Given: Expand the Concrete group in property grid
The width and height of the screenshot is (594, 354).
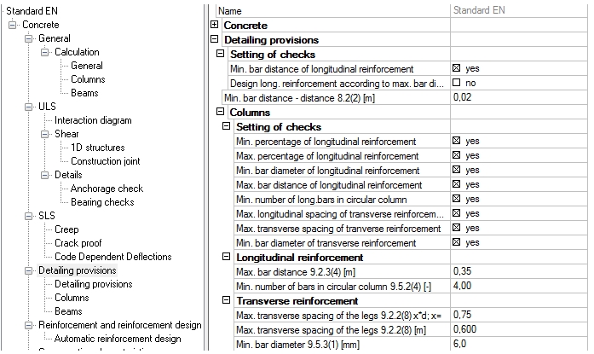Looking at the screenshot, I should pyautogui.click(x=215, y=25).
